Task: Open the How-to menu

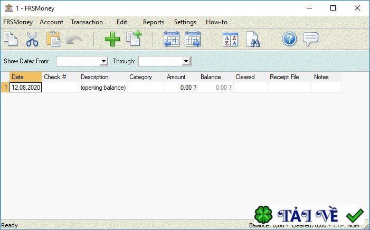Action: [216, 22]
